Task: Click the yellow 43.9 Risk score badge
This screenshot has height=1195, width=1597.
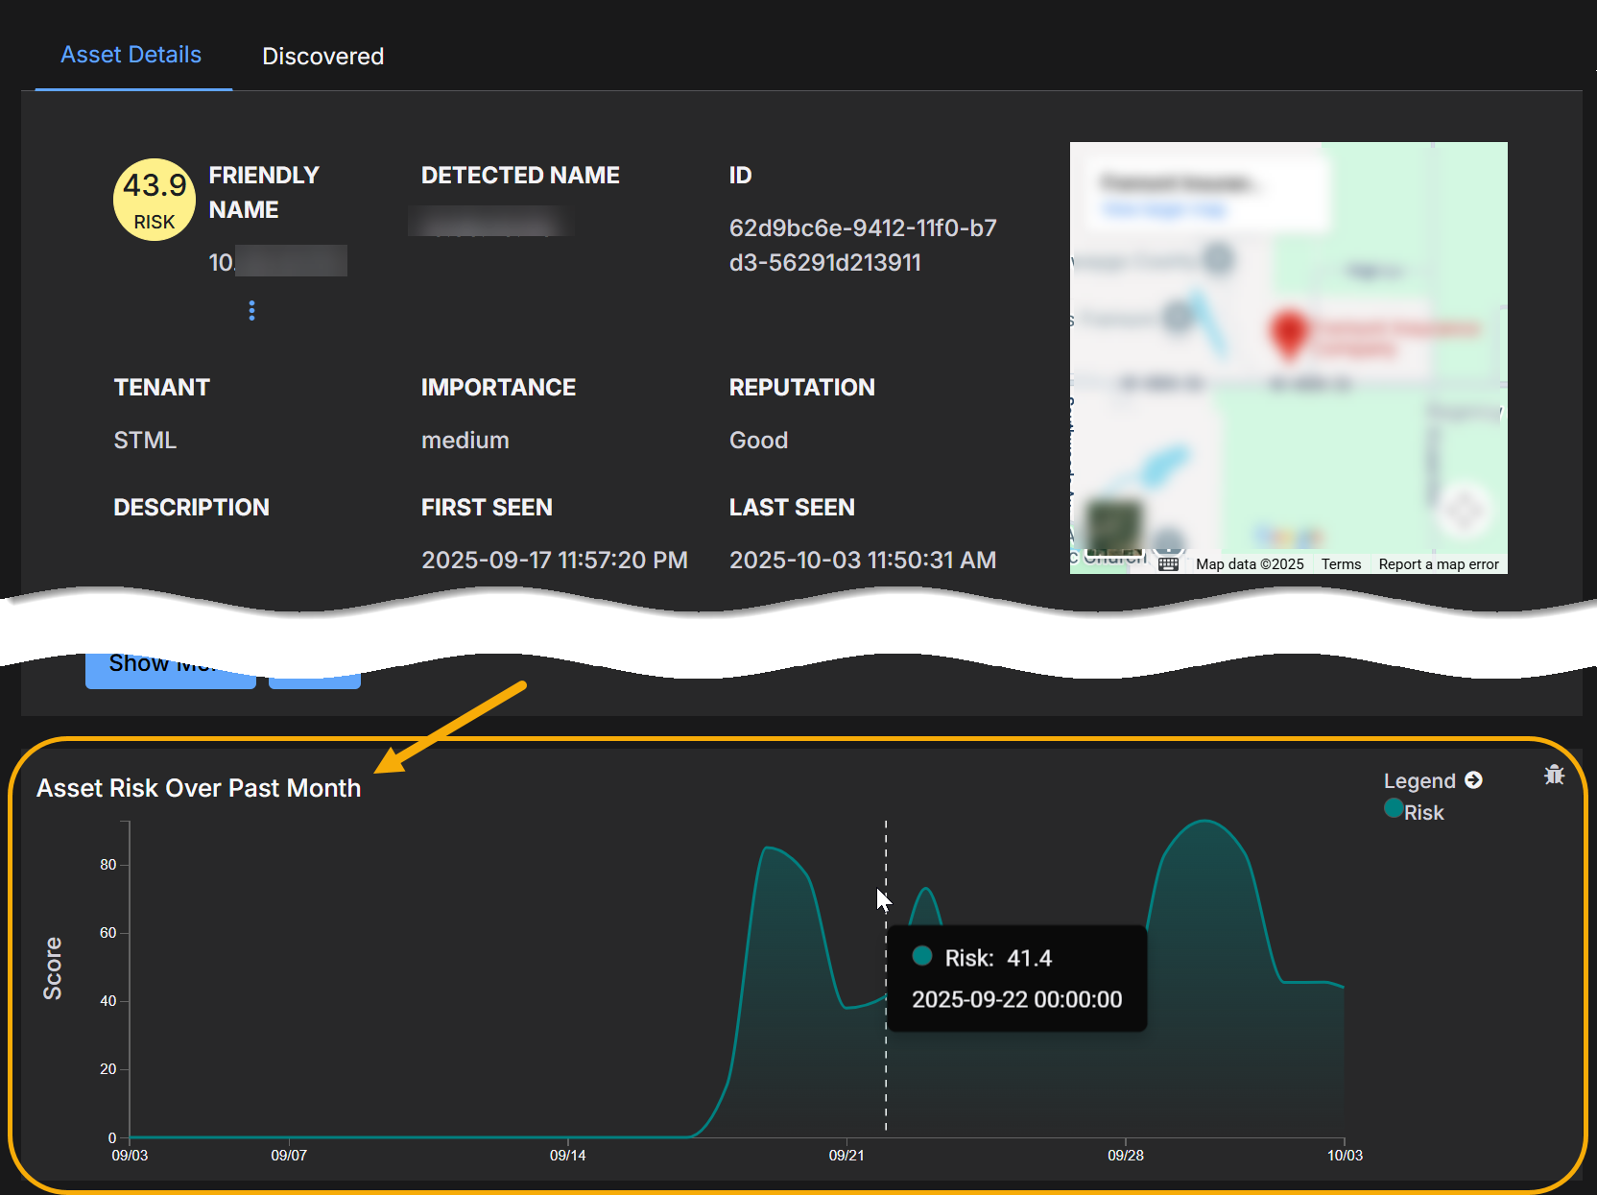Action: click(x=155, y=200)
